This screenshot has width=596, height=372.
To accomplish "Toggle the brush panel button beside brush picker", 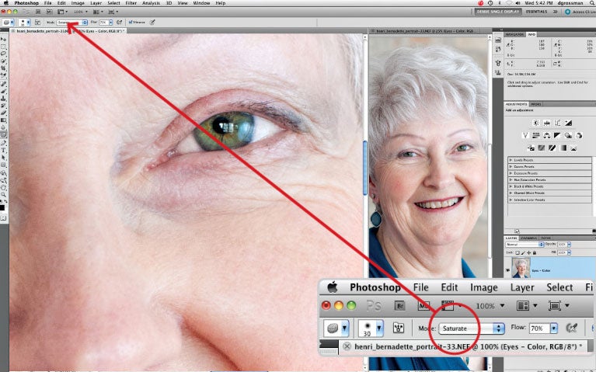I will (x=37, y=23).
